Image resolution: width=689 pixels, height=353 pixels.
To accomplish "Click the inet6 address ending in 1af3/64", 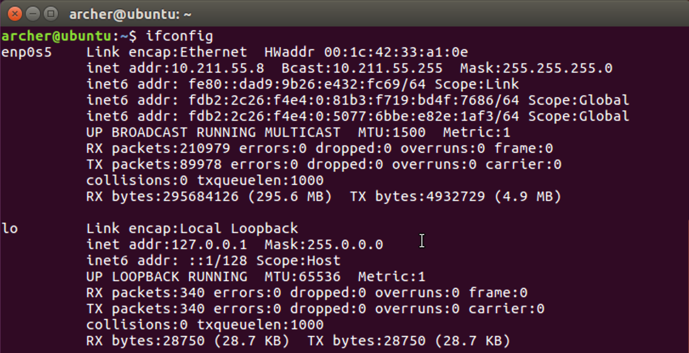I will (x=354, y=116).
